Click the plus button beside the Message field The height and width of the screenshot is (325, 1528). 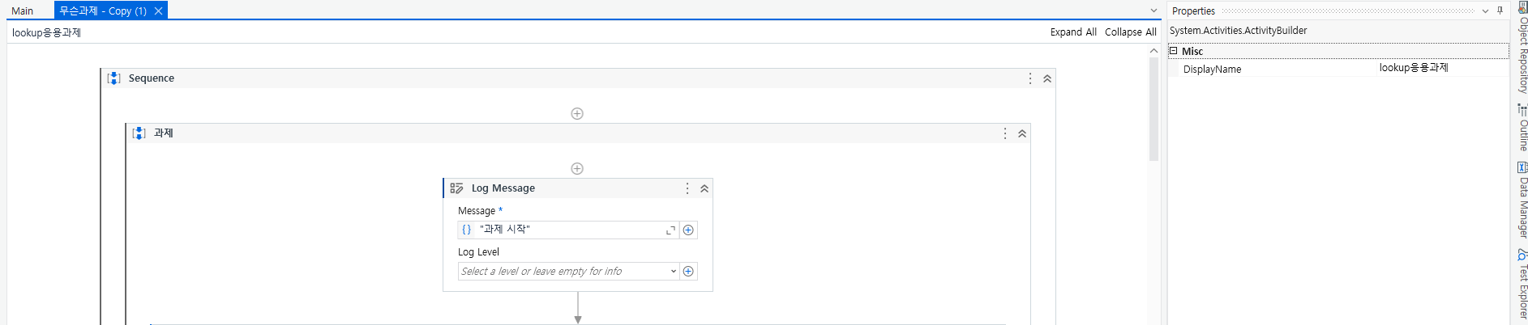coord(688,230)
